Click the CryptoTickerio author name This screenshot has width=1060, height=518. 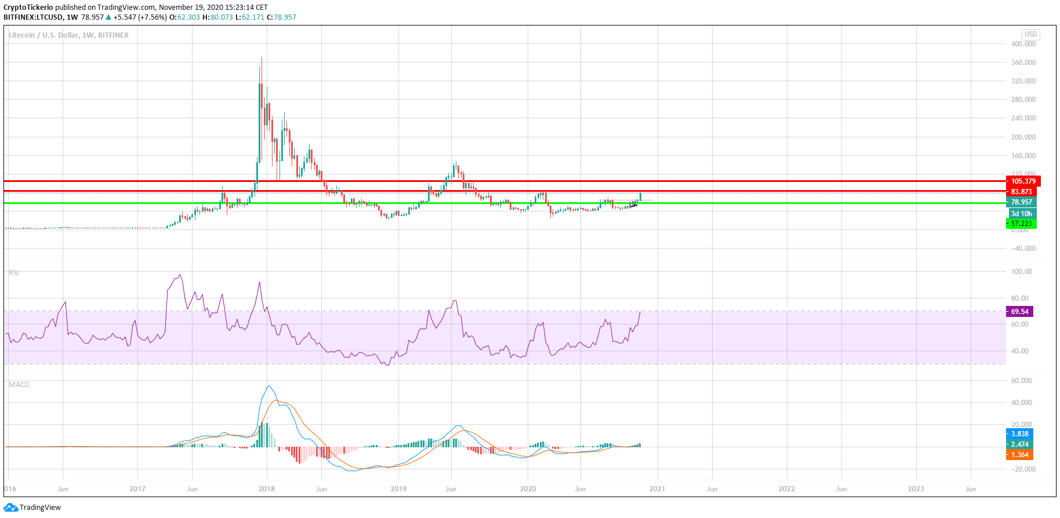click(x=28, y=8)
